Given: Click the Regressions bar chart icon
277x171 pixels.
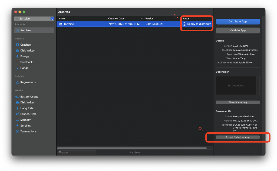Looking at the screenshot, I should pyautogui.click(x=17, y=82).
